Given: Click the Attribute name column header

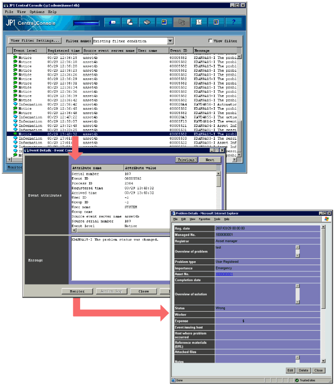Looking at the screenshot, I should coord(98,168).
